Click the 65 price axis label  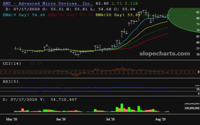tap(198, 36)
